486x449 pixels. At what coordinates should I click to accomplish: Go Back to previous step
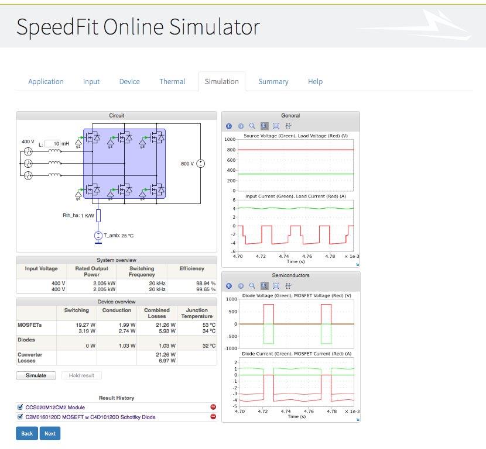click(27, 433)
